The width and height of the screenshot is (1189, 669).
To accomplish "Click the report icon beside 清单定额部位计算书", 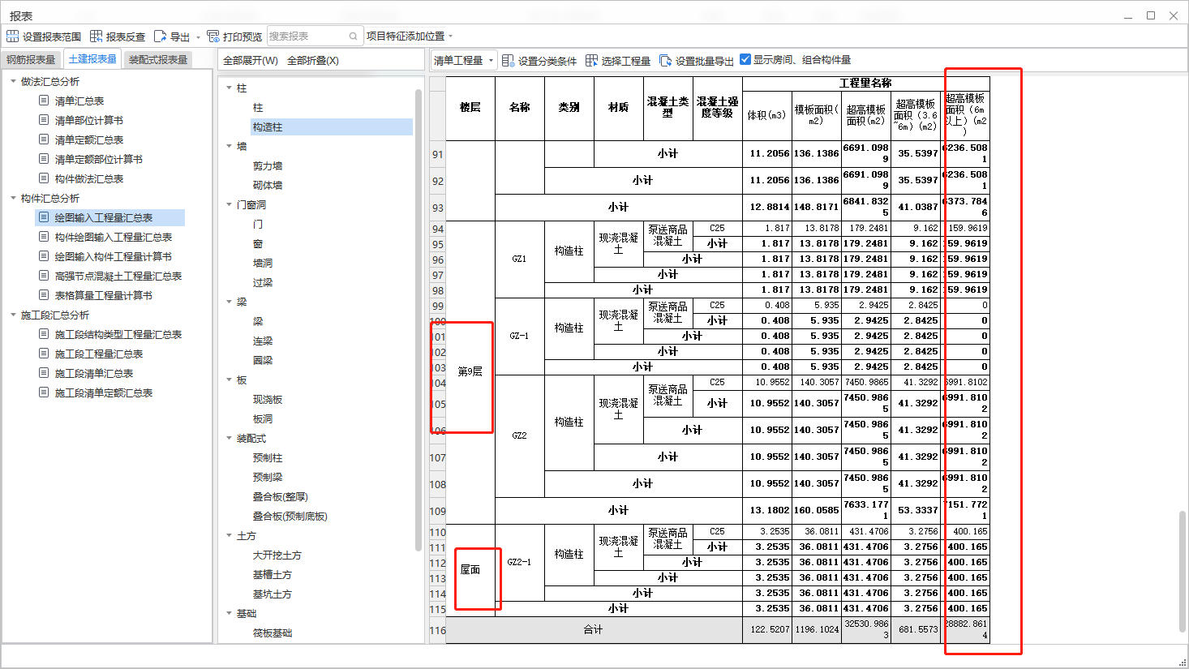I will point(44,159).
